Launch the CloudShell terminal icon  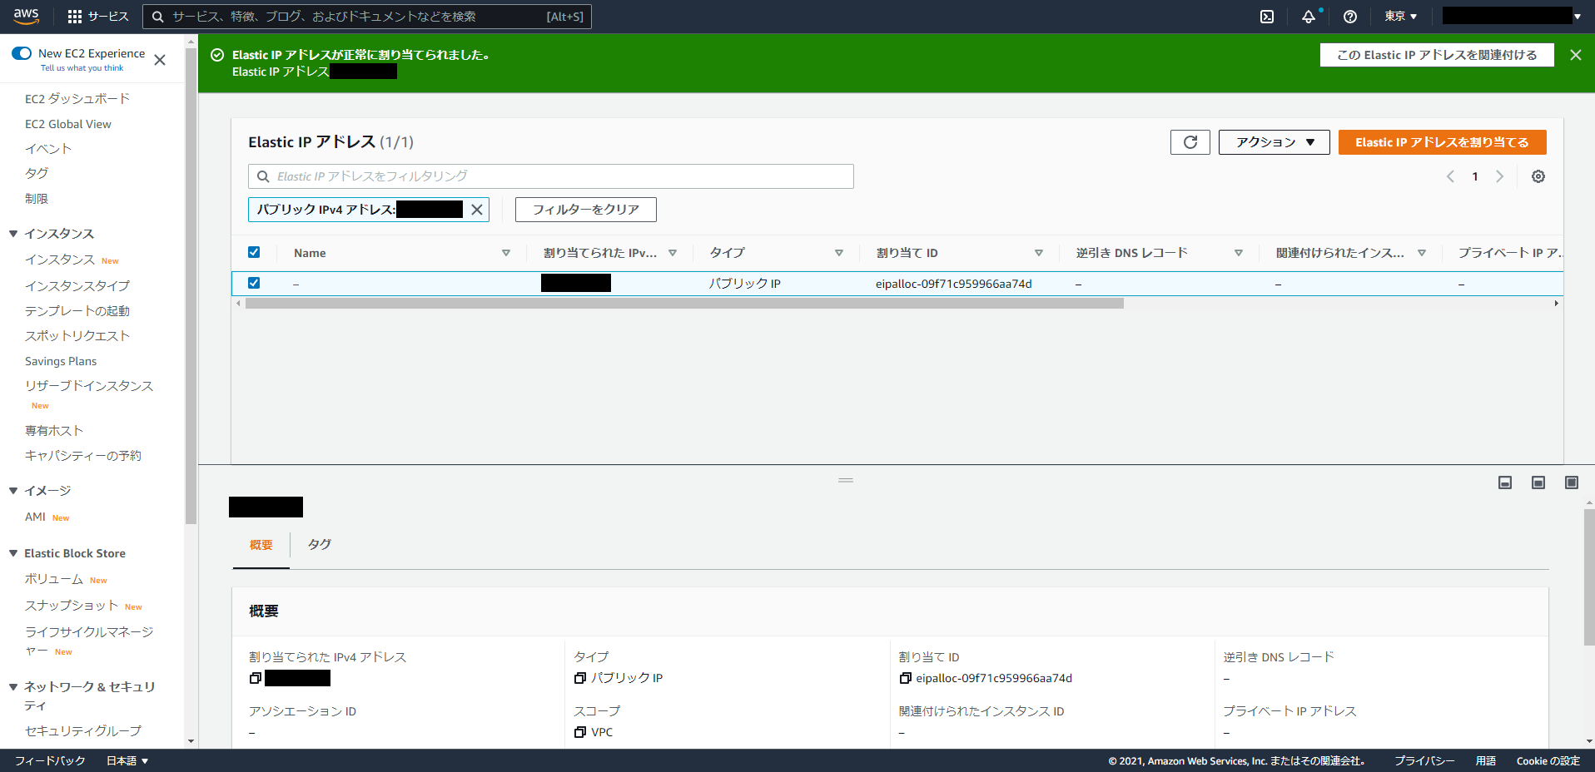(x=1267, y=17)
